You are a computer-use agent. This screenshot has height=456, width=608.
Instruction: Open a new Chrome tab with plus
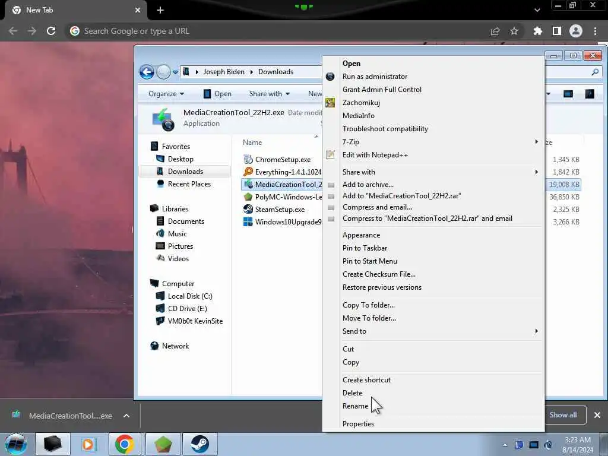point(160,11)
